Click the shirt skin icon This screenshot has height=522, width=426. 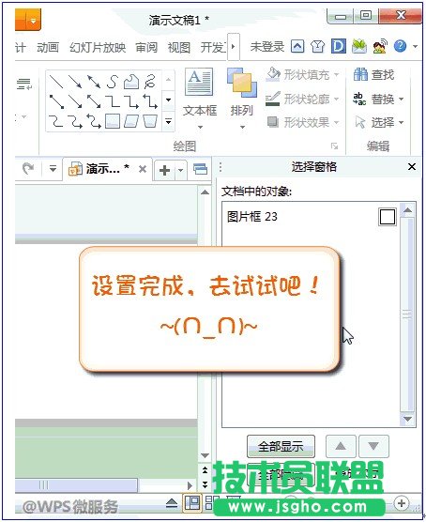click(317, 47)
